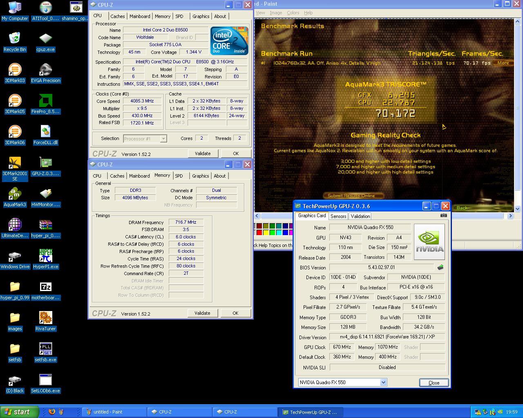Launch Firefox from the quick launch bar
This screenshot has width=523, height=418.
coord(51,411)
